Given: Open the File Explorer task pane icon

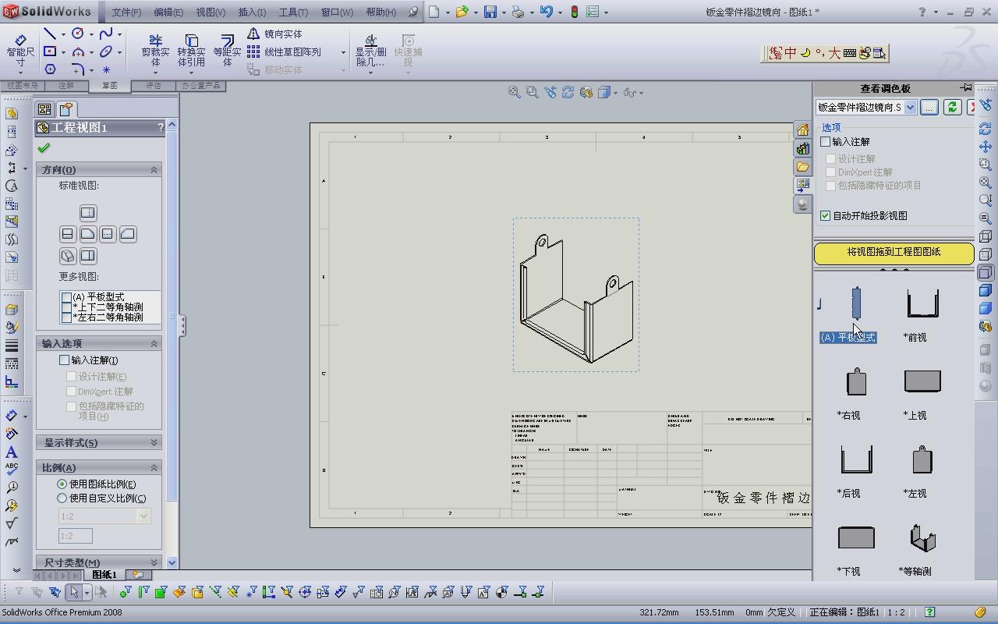Looking at the screenshot, I should point(802,167).
